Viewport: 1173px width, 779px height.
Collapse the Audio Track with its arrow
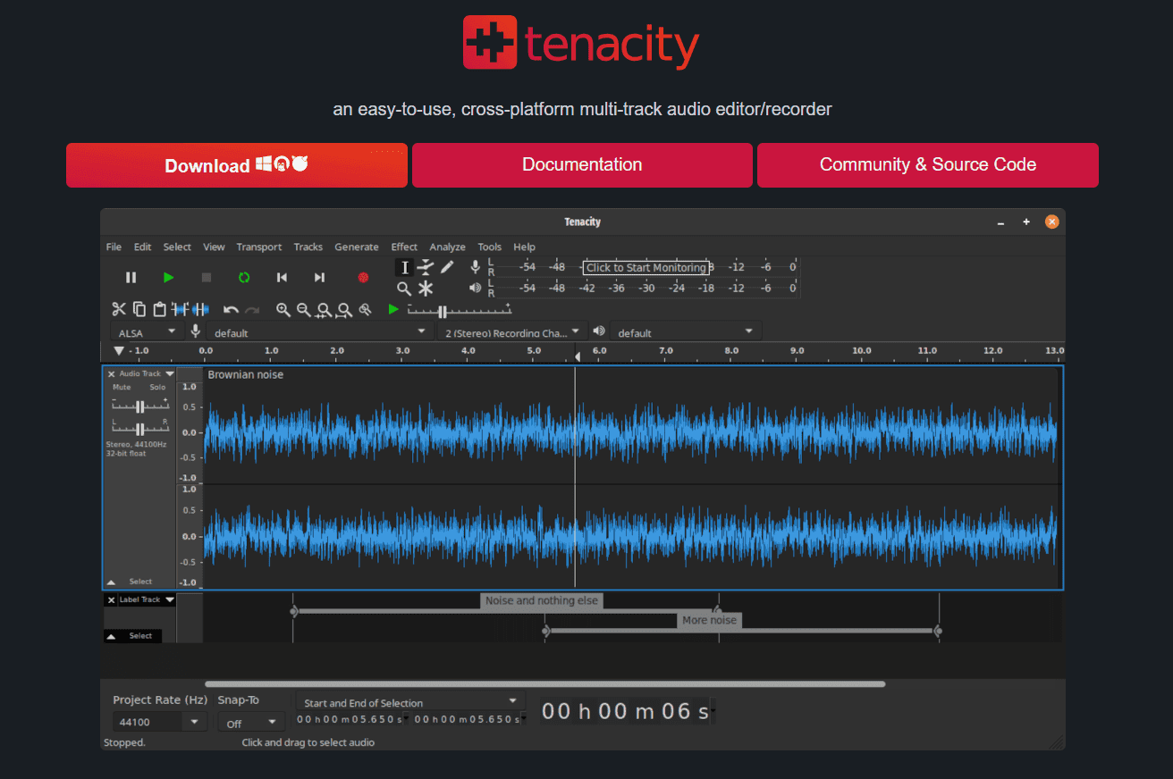112,582
